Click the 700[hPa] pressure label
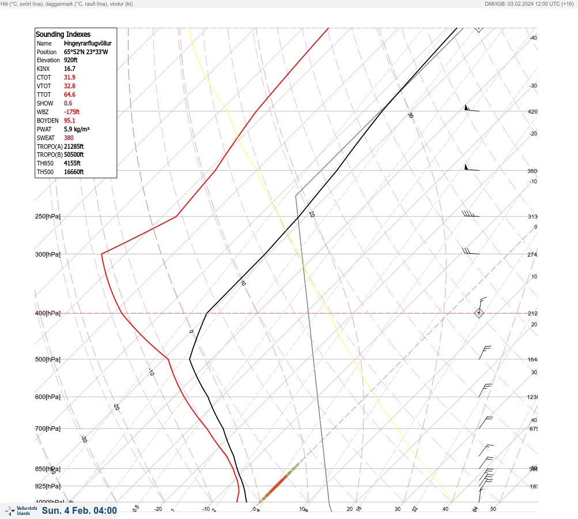578x519 pixels. click(x=48, y=428)
